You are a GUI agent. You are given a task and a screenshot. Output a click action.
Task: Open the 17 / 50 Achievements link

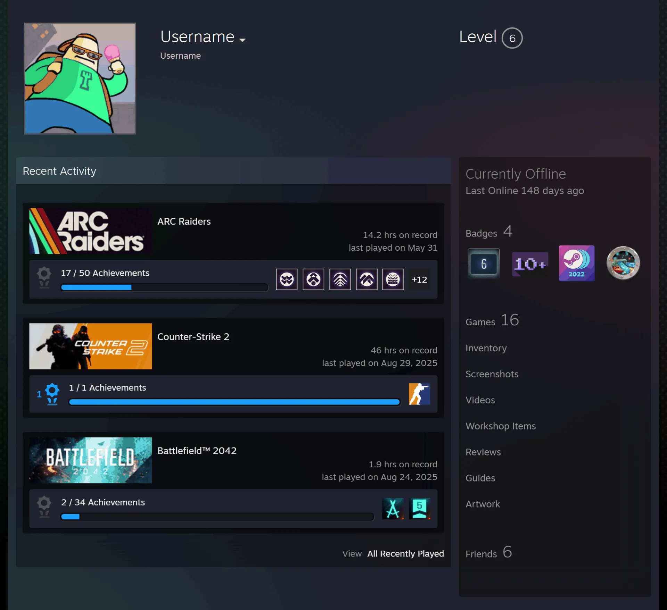pos(105,273)
